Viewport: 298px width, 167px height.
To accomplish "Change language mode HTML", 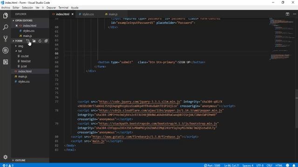I will [x=279, y=165].
